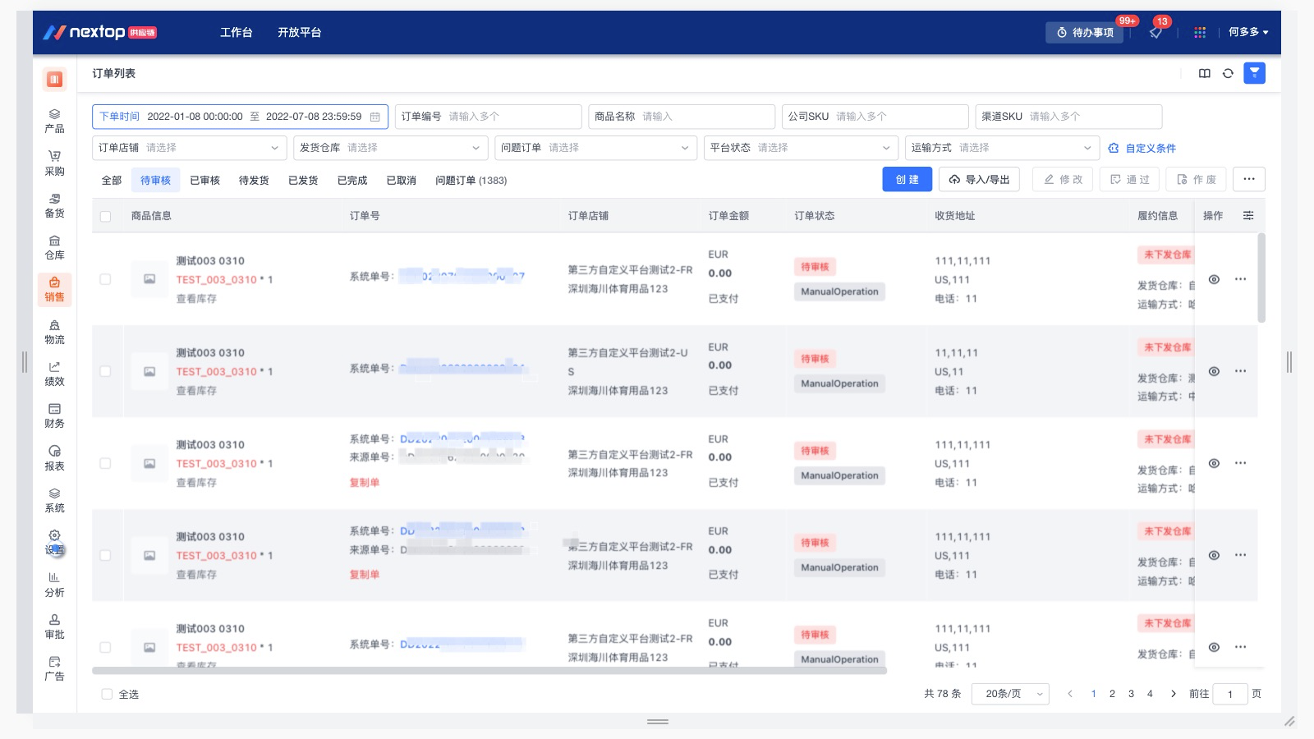
Task: Tick checkbox of first order row
Action: [105, 279]
